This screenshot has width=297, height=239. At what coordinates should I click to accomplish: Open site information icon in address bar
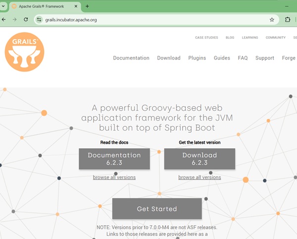(x=39, y=20)
